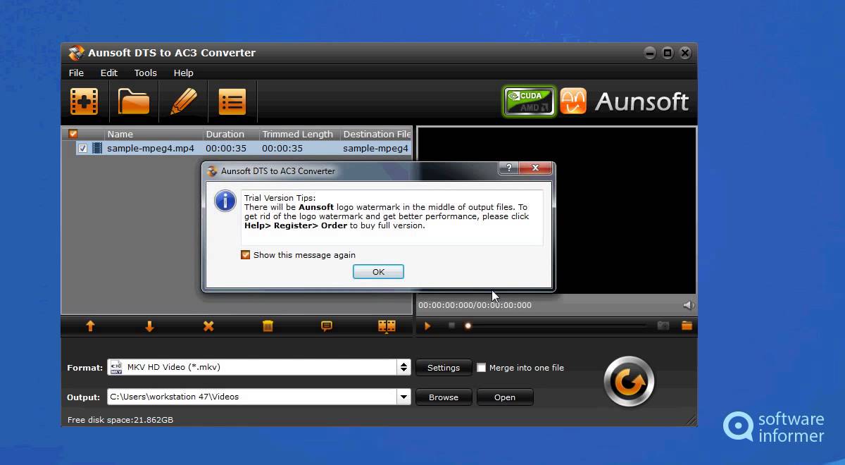Image resolution: width=845 pixels, height=465 pixels.
Task: Play the preview video
Action: point(427,325)
